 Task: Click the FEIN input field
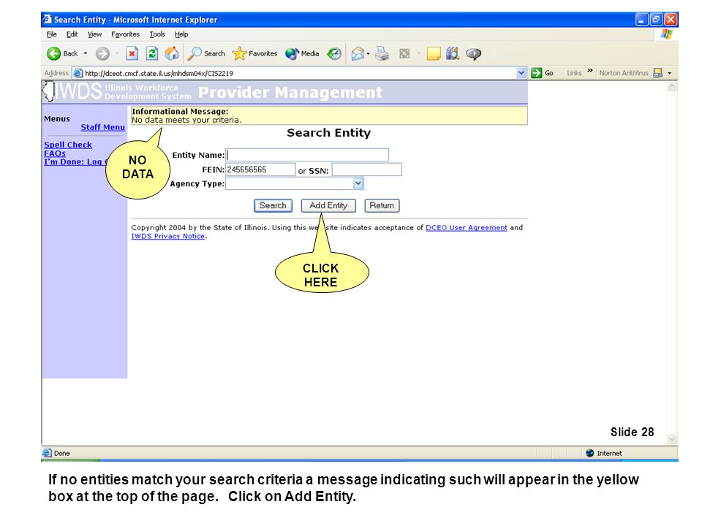260,169
